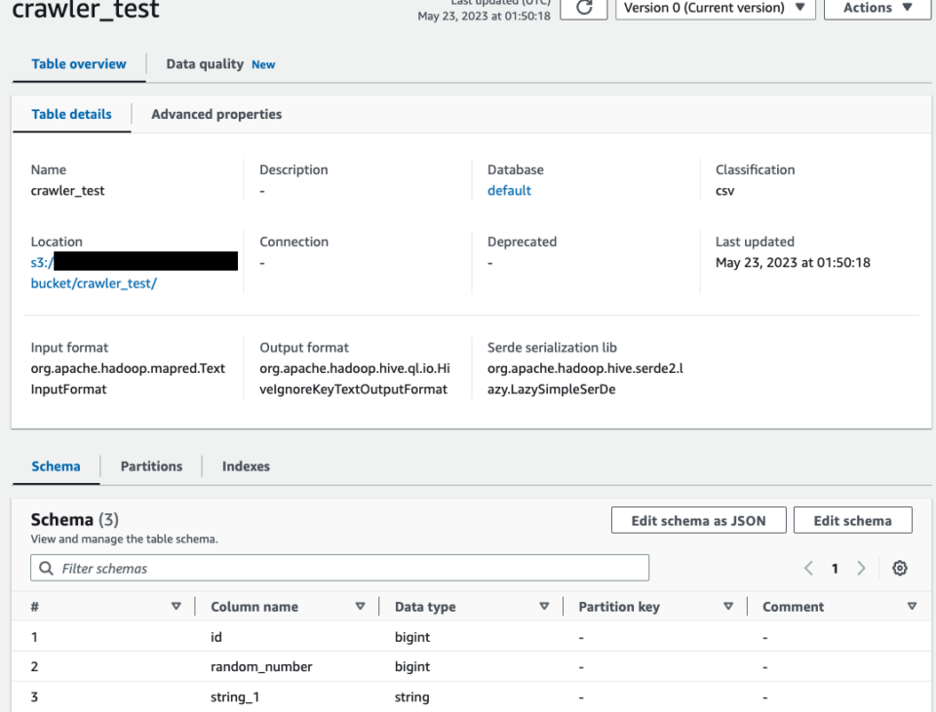
Task: Click the bigint type of id row
Action: (x=411, y=637)
